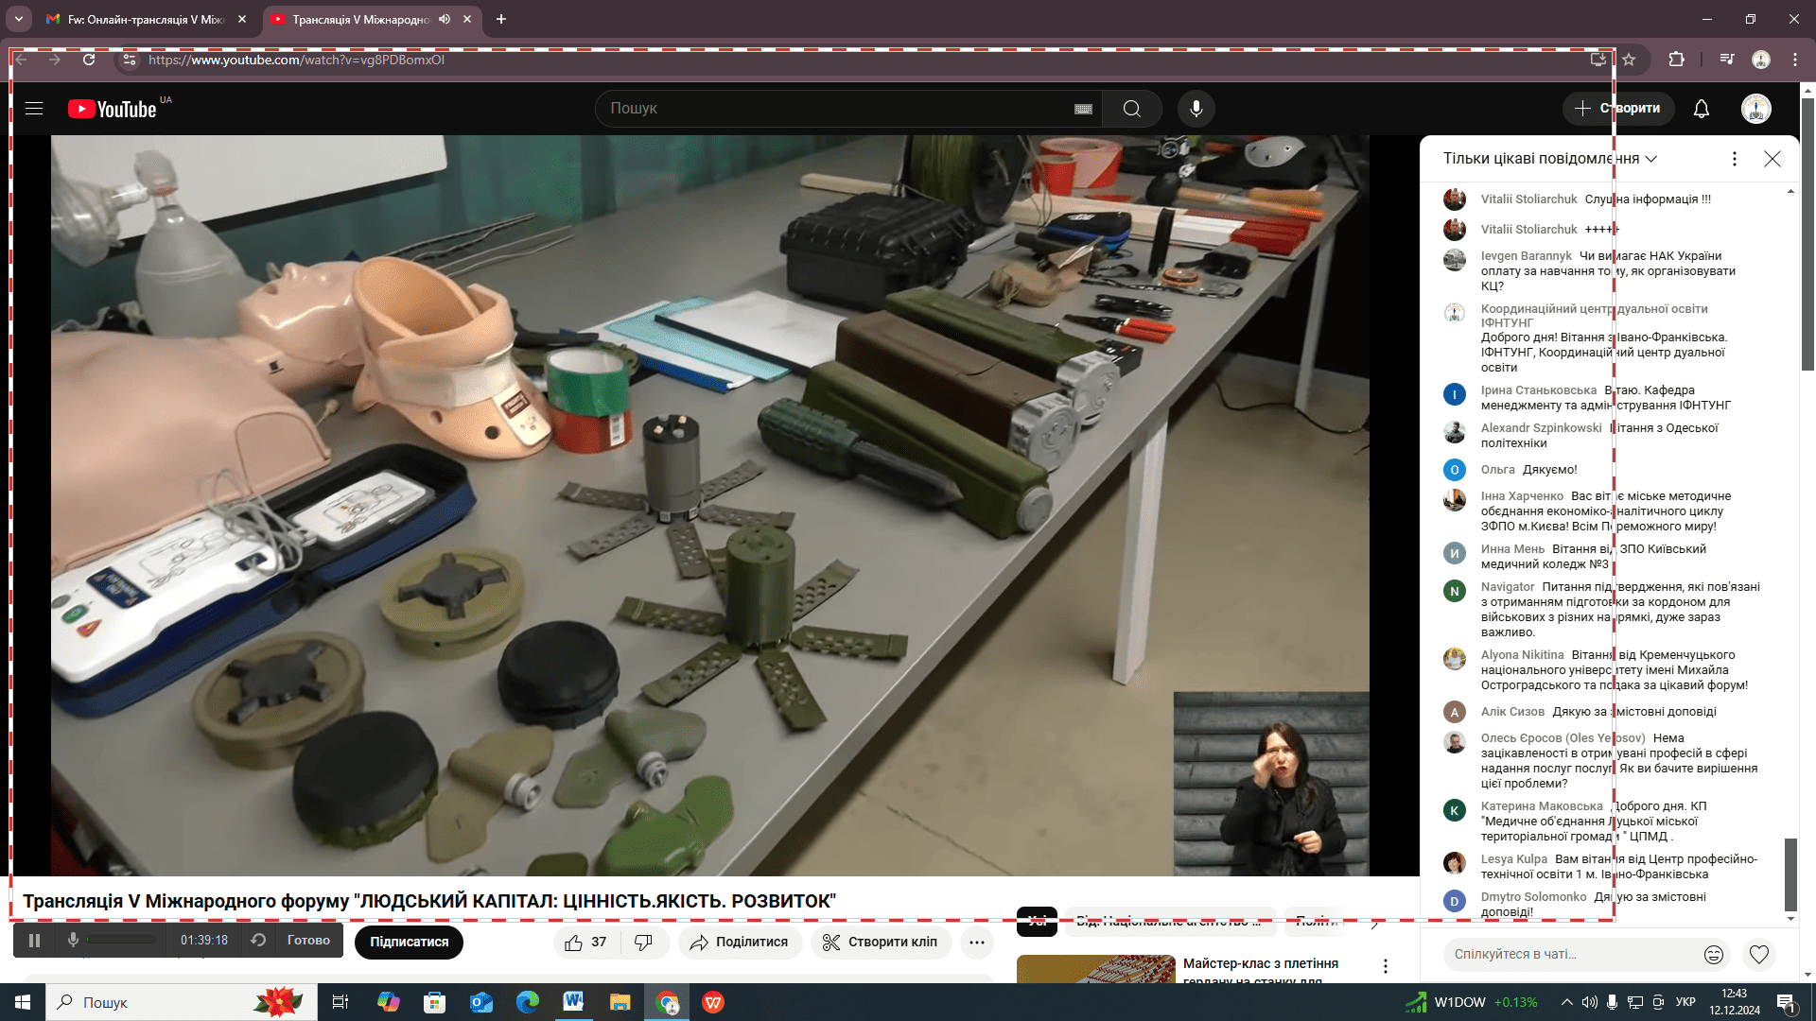Click the address bar URL youtube.com/watch

296,60
